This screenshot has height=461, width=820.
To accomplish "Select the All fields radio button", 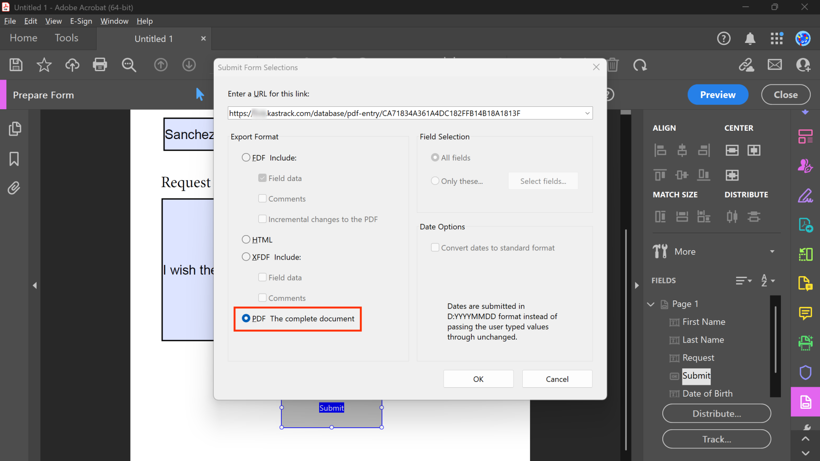I will [435, 158].
